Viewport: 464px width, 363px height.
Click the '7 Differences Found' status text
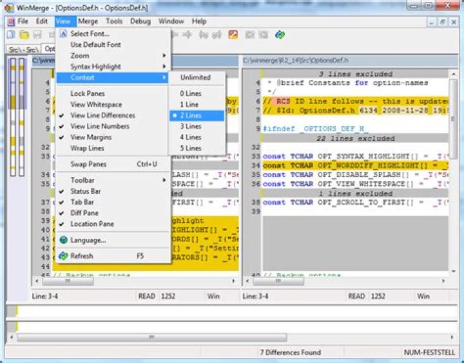pos(290,352)
